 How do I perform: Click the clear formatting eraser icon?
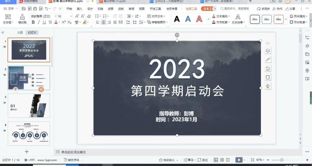[x=89, y=16]
